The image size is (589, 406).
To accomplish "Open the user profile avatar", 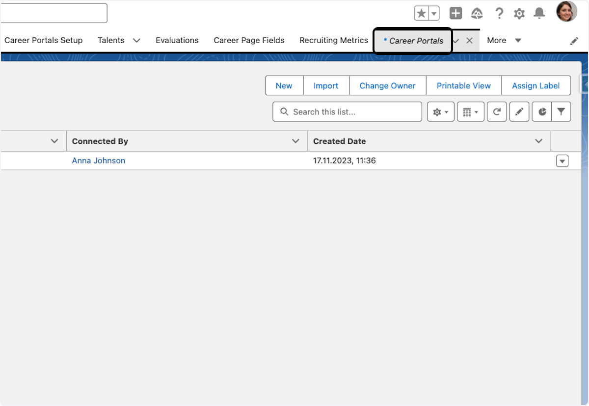I will click(x=566, y=12).
